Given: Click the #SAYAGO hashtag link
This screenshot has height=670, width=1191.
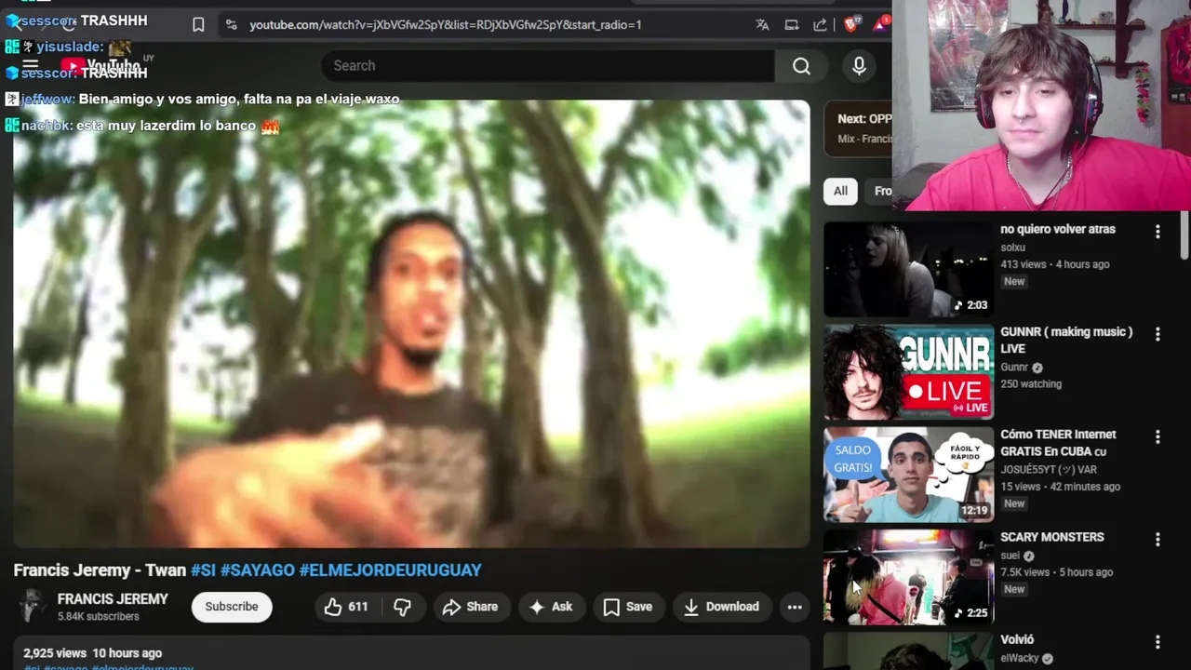Looking at the screenshot, I should click(258, 569).
